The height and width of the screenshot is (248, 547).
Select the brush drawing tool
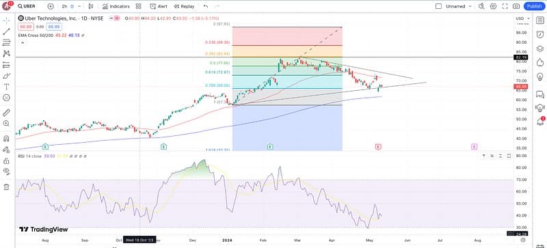[6, 76]
